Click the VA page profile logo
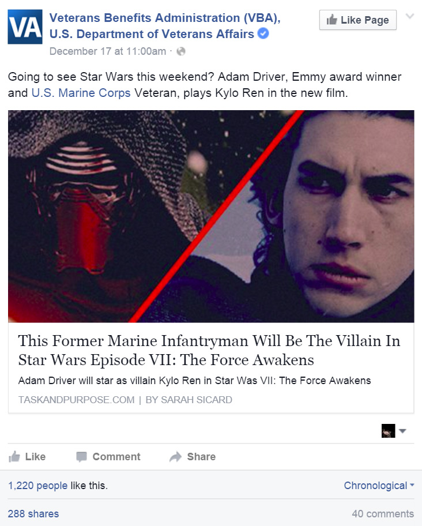 (25, 27)
